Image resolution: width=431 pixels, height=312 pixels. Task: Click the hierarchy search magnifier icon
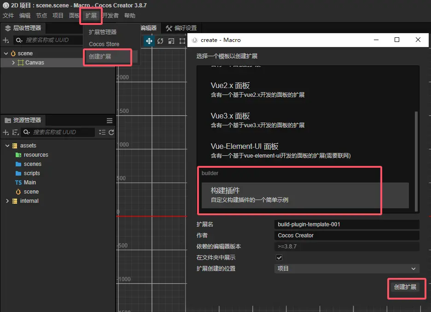click(x=18, y=40)
